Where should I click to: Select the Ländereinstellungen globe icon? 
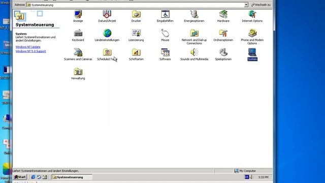click(107, 35)
